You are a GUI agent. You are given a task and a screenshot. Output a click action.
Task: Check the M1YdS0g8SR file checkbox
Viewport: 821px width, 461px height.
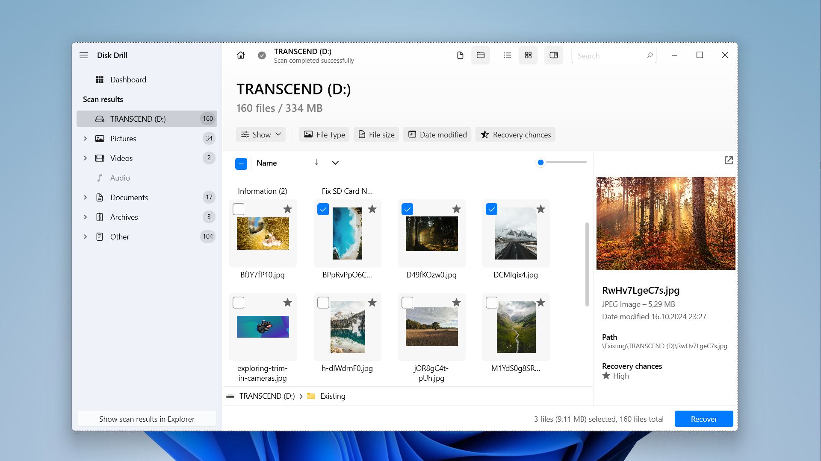[x=492, y=303]
